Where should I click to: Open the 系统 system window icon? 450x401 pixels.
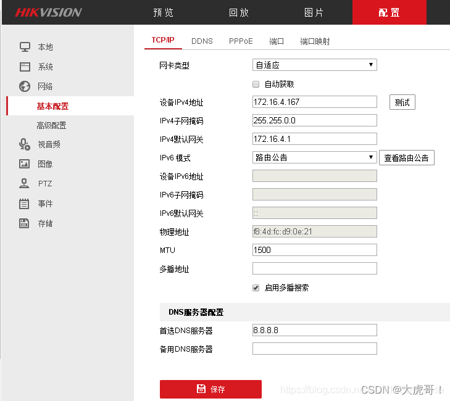tap(25, 67)
